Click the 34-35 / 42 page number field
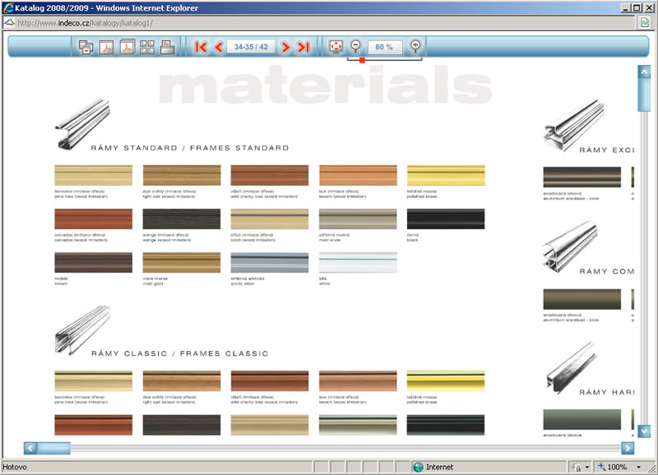 point(252,47)
